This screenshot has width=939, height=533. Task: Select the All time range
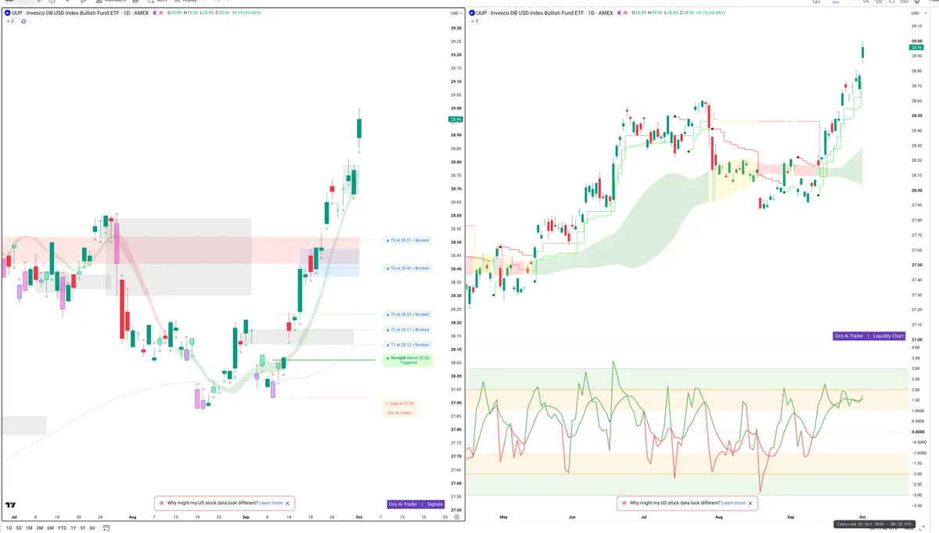tap(92, 528)
